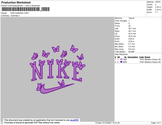Image resolution: width=162 pixels, height=125 pixels.
Task: Click the Up value 42.4 mm
Action: pos(132,34)
